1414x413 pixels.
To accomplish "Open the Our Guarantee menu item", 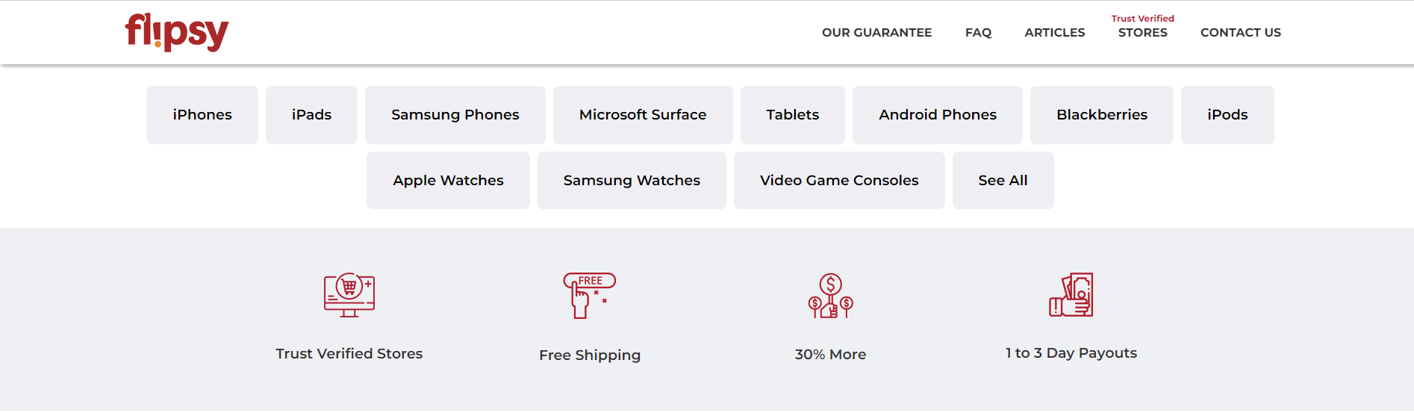I will [876, 32].
